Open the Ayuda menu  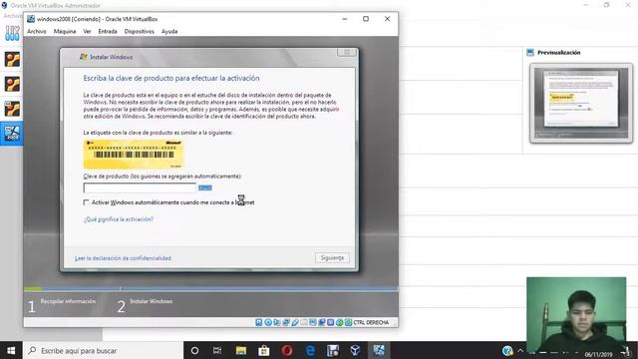169,31
